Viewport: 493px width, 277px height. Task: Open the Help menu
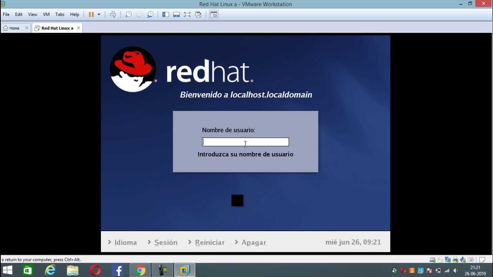(x=74, y=14)
